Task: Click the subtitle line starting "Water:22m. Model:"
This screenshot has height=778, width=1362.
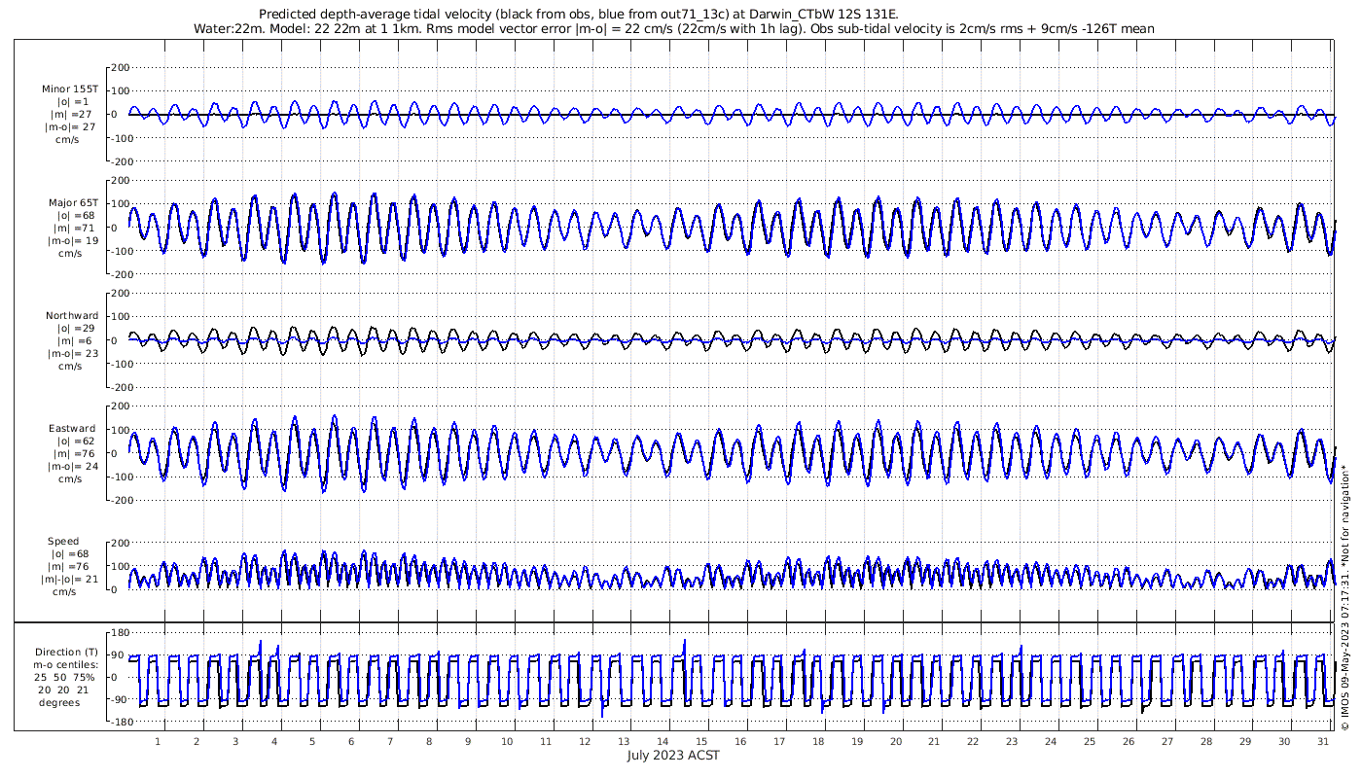Action: click(x=674, y=28)
